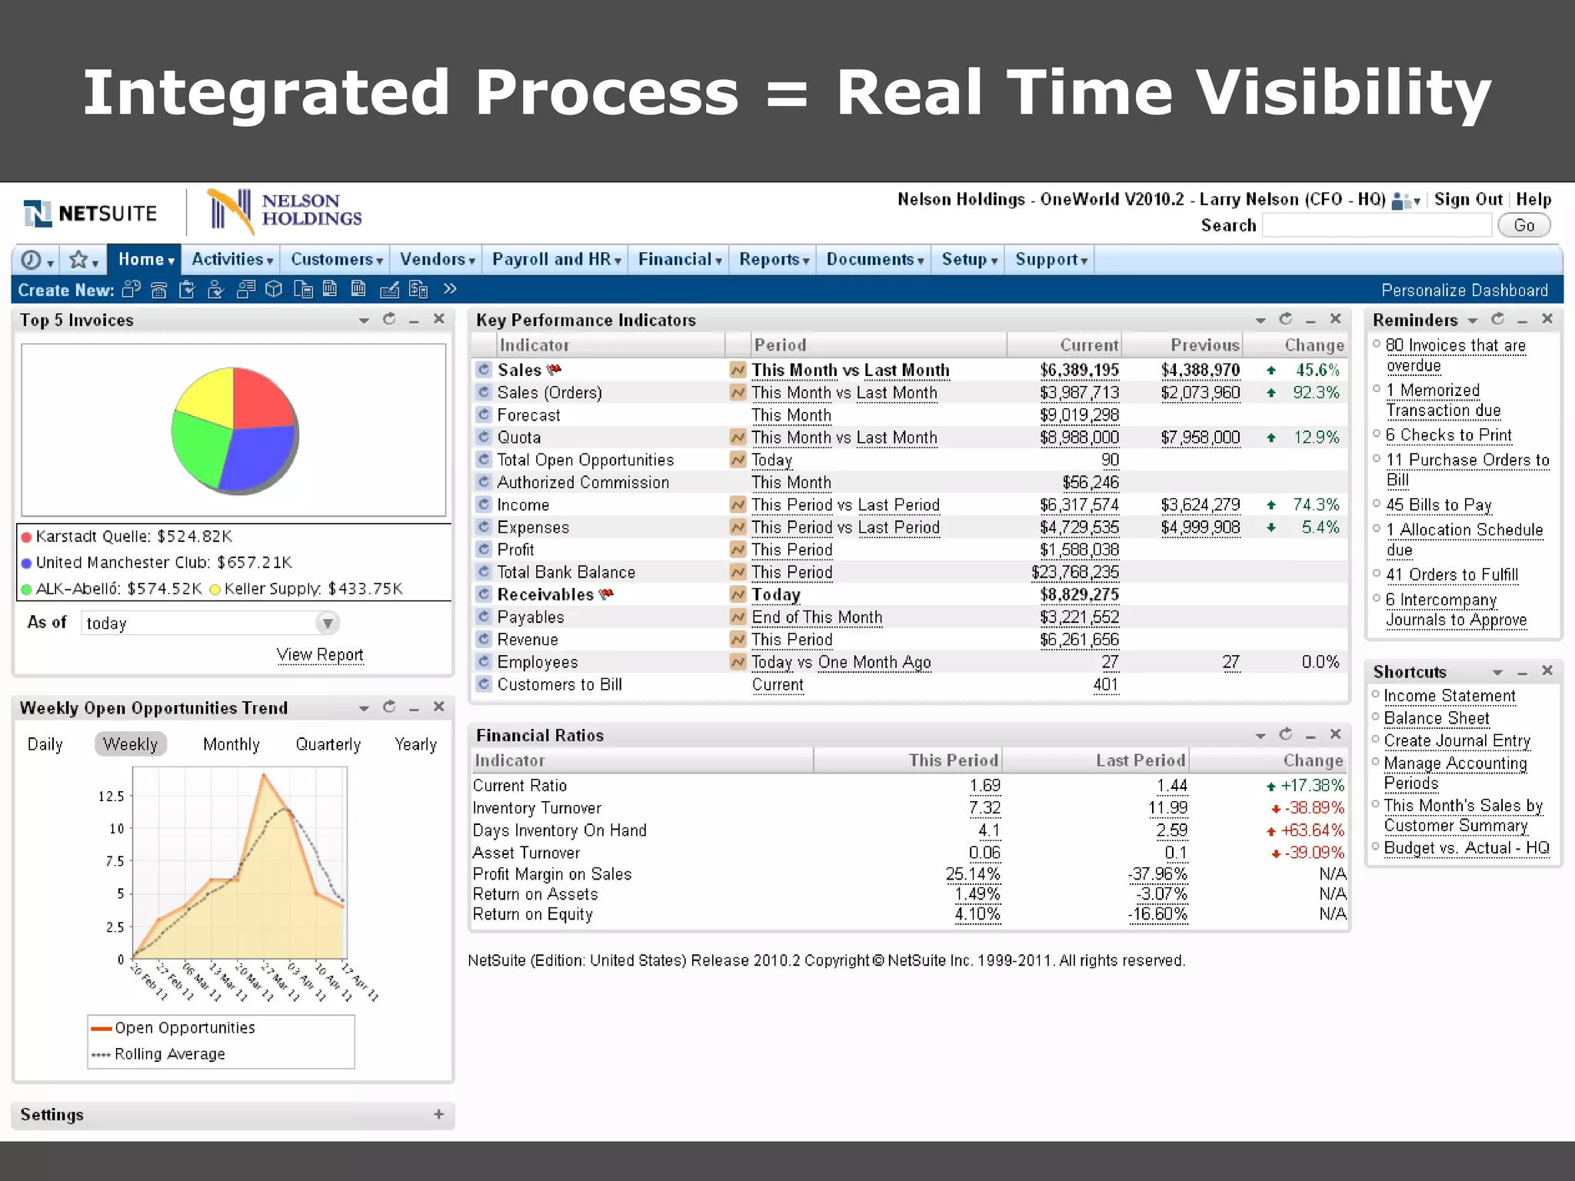Click trend graph icon for Sales row
Viewport: 1575px width, 1181px height.
point(738,370)
